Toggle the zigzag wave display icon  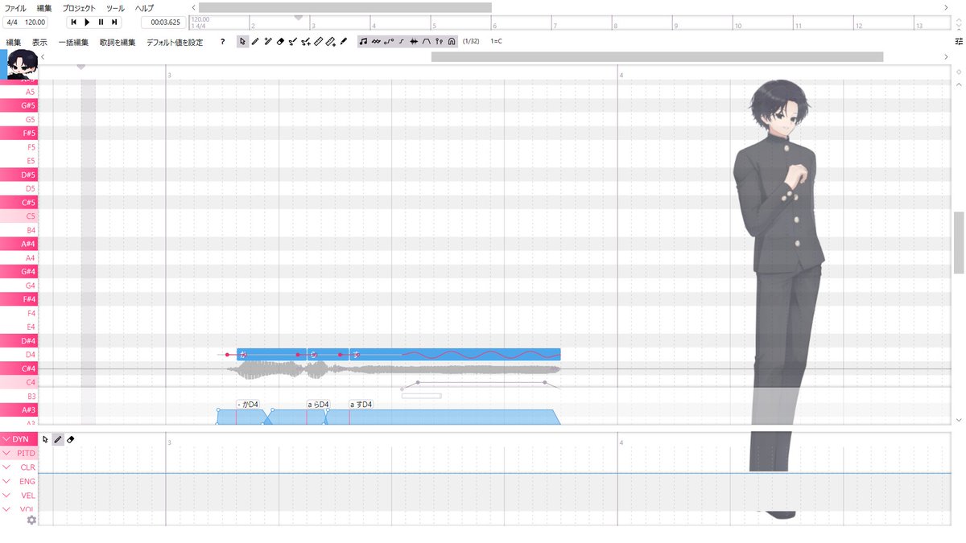pos(376,41)
